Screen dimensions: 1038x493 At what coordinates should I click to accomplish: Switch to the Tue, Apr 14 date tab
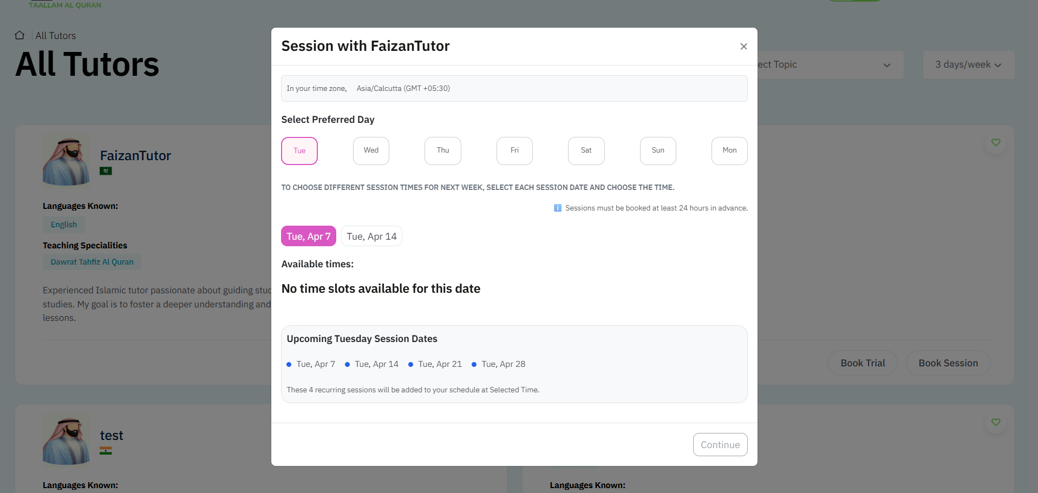[x=371, y=236]
